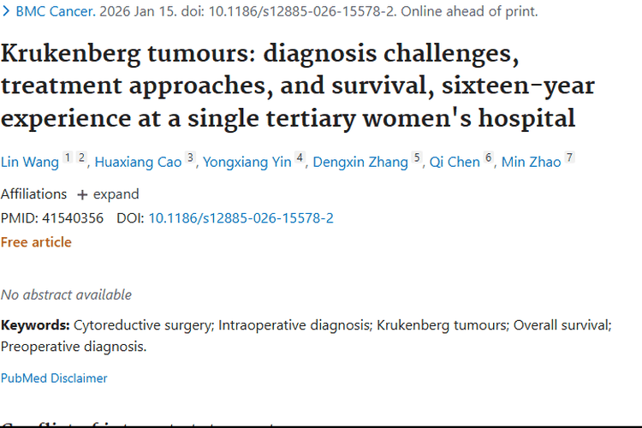
Task: Click the Free article label
Action: pyautogui.click(x=36, y=242)
